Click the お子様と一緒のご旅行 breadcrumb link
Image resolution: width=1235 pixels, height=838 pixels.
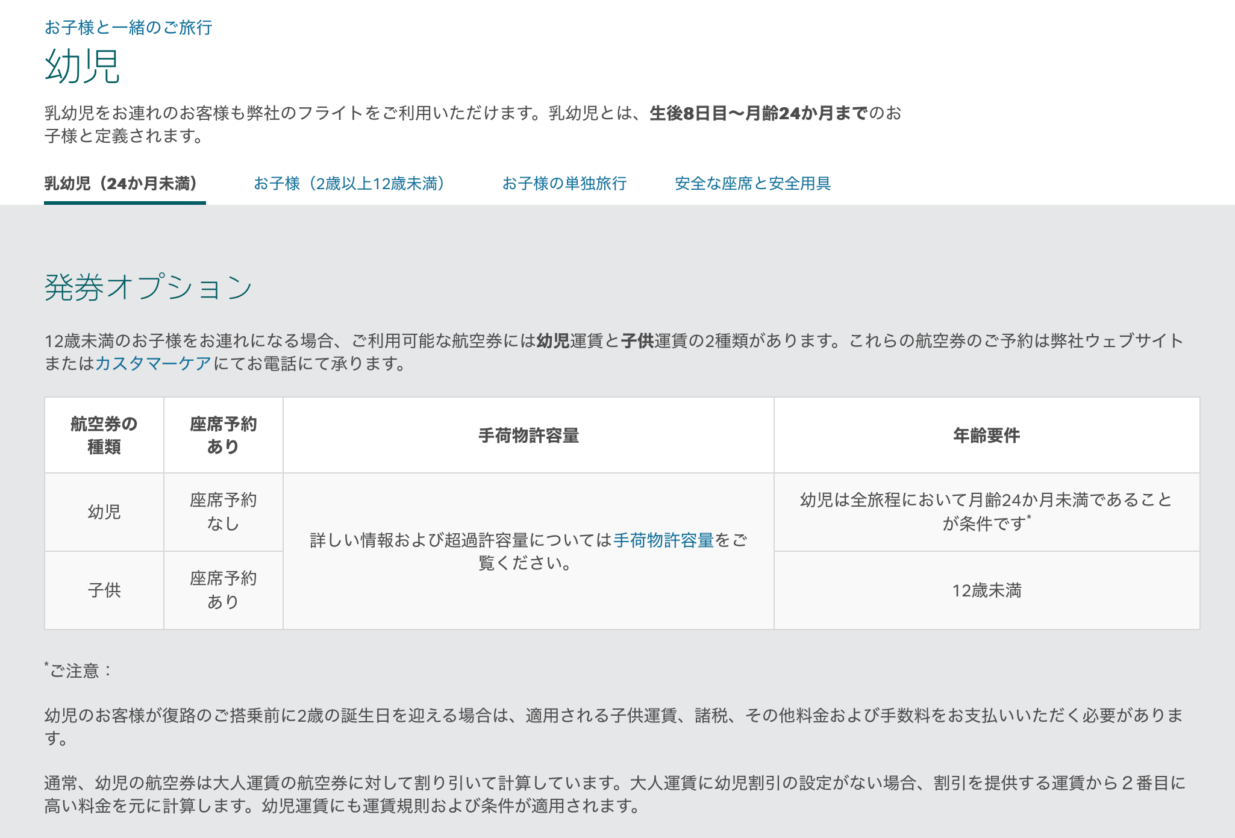coord(128,28)
